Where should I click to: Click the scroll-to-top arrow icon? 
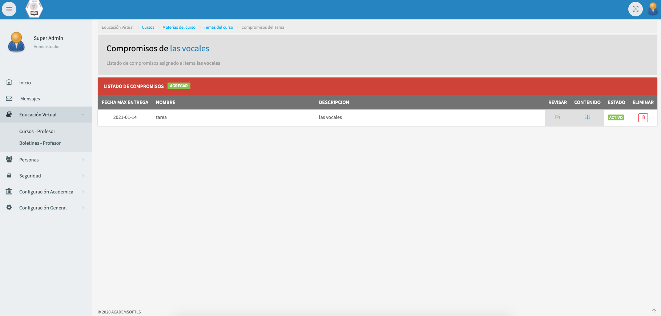(x=654, y=311)
